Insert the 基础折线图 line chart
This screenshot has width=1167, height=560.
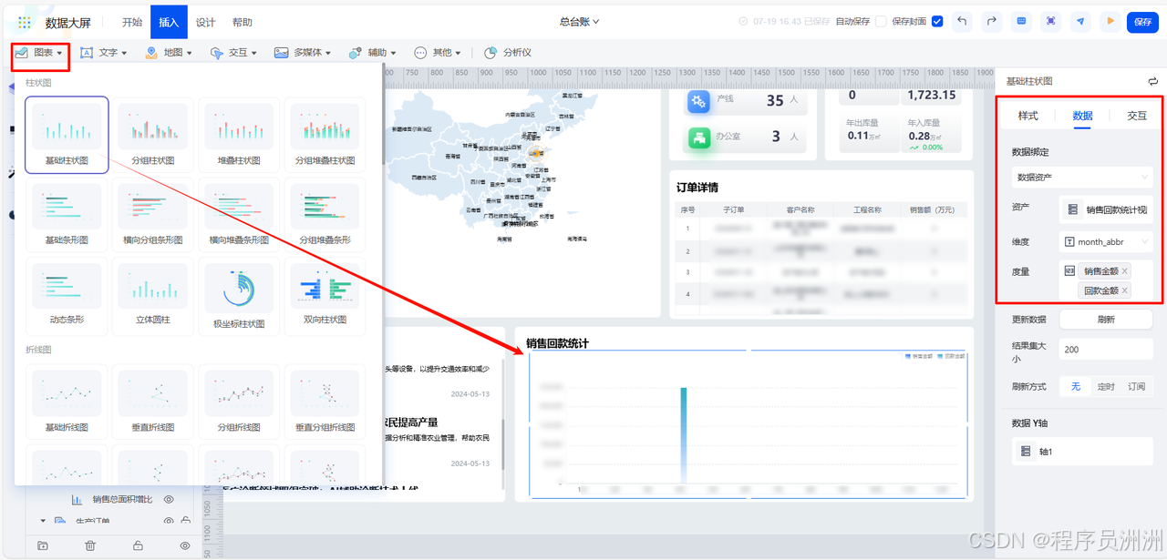click(x=67, y=402)
